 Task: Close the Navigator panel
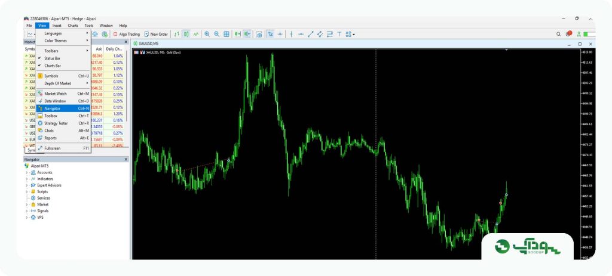coord(126,160)
